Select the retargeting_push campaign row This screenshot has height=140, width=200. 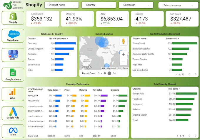[x=78, y=106]
